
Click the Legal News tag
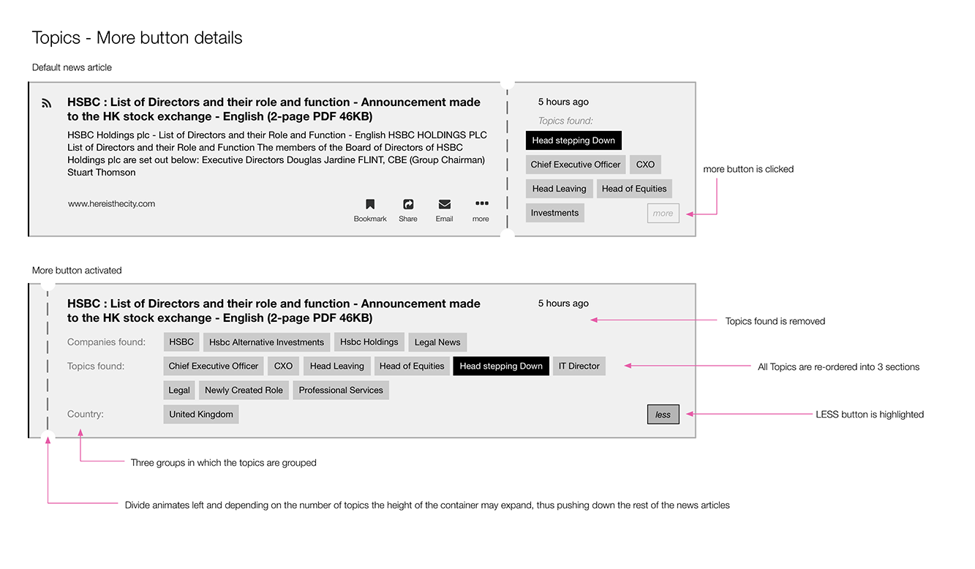437,342
